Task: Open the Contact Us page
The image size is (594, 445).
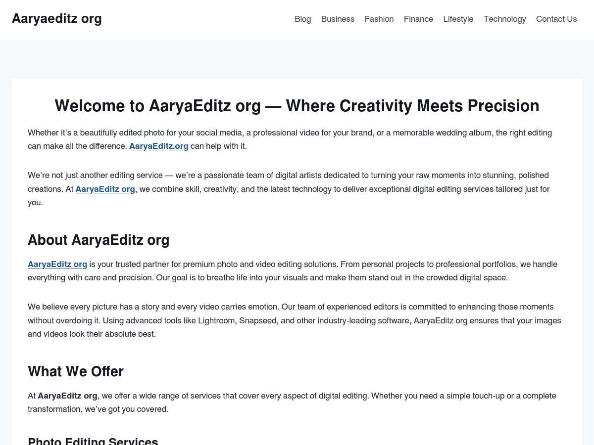Action: click(556, 19)
